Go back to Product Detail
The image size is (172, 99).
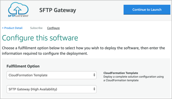(x=12, y=28)
